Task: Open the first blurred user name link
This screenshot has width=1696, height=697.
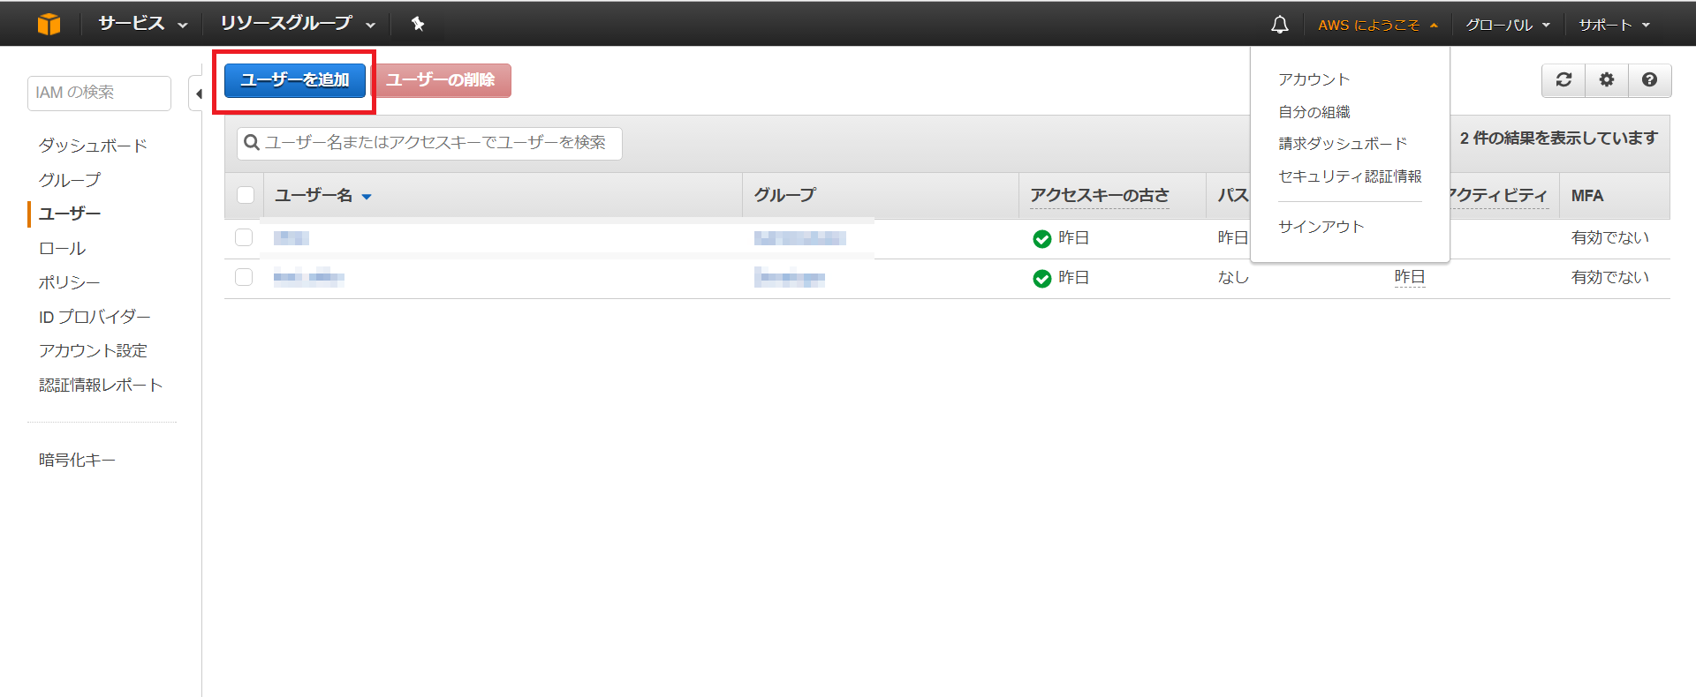Action: tap(291, 237)
